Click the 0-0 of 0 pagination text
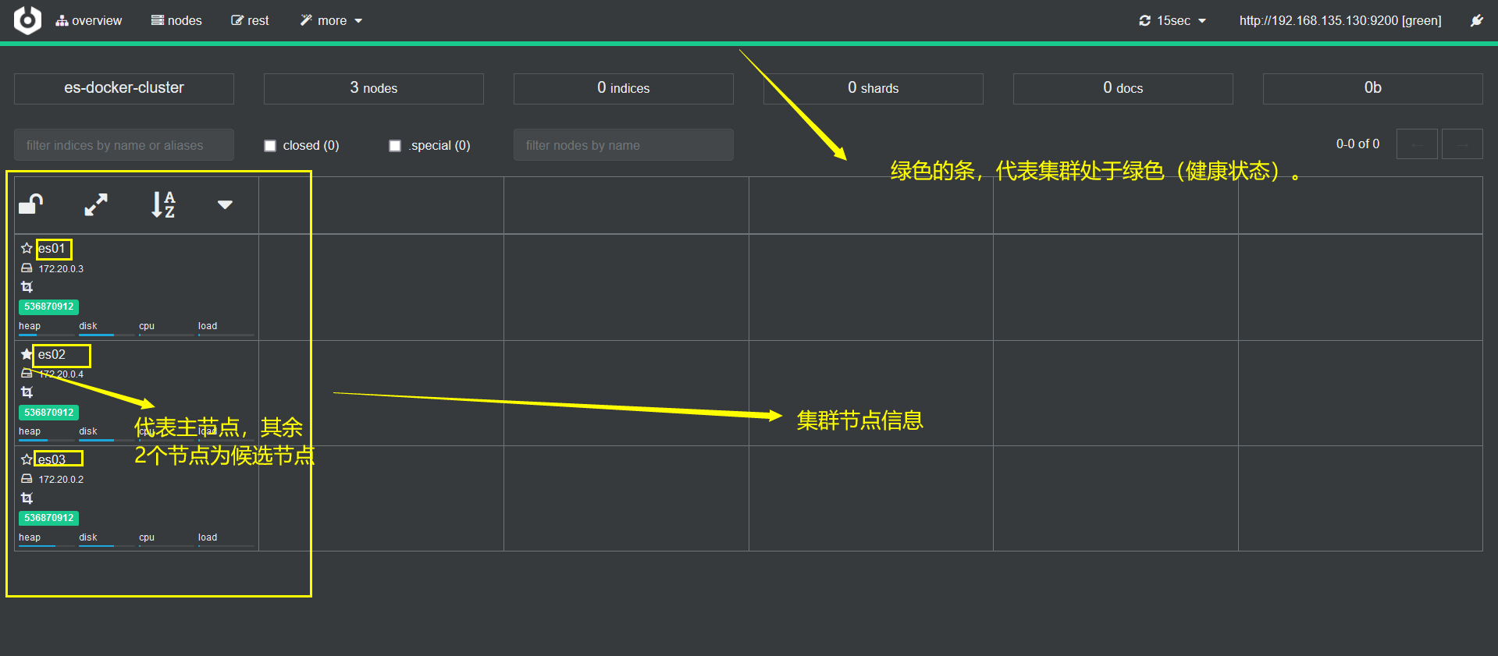 point(1357,144)
